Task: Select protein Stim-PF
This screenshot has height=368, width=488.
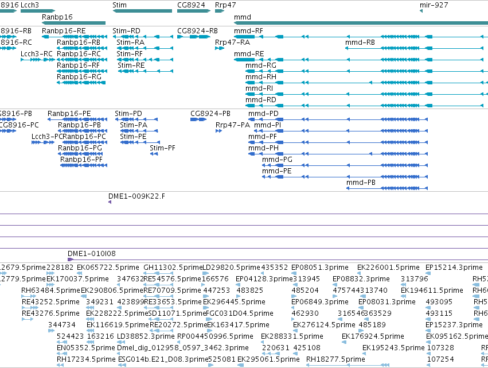Action: 162,148
